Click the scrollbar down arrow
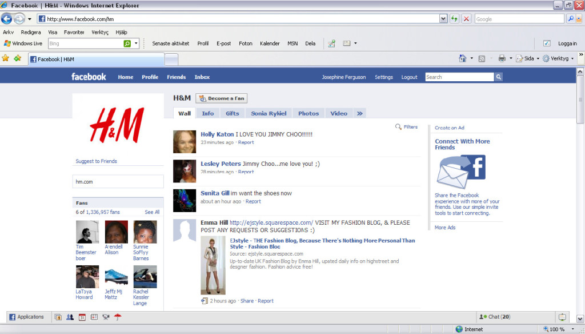The height and width of the screenshot is (334, 585). (x=580, y=319)
